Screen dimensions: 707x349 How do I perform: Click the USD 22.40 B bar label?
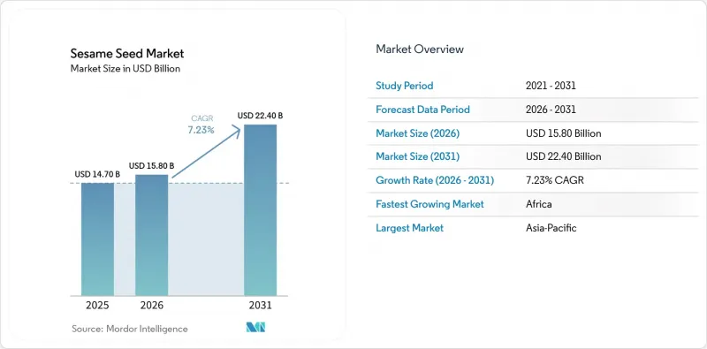pyautogui.click(x=260, y=116)
